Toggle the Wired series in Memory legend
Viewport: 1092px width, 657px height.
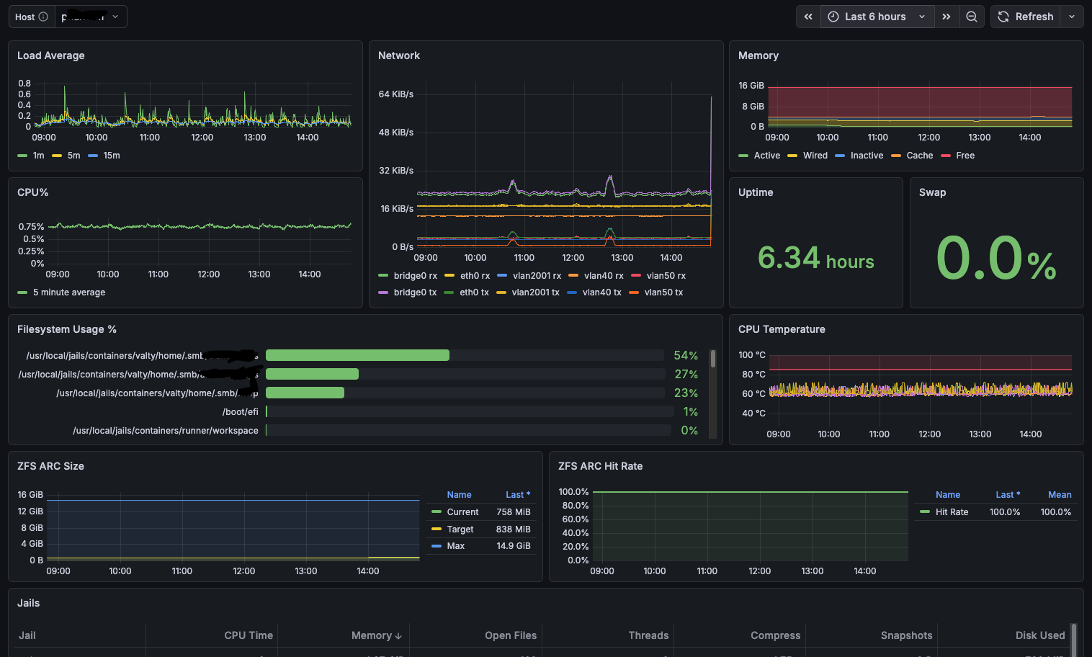tap(815, 156)
